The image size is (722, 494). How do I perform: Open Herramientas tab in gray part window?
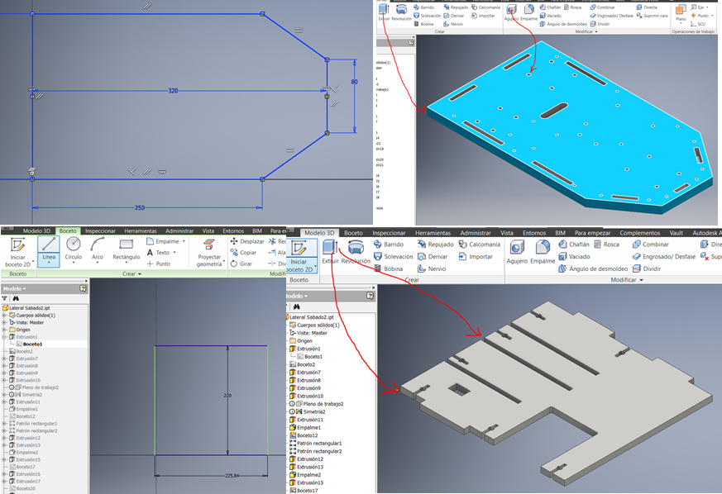[x=433, y=233]
